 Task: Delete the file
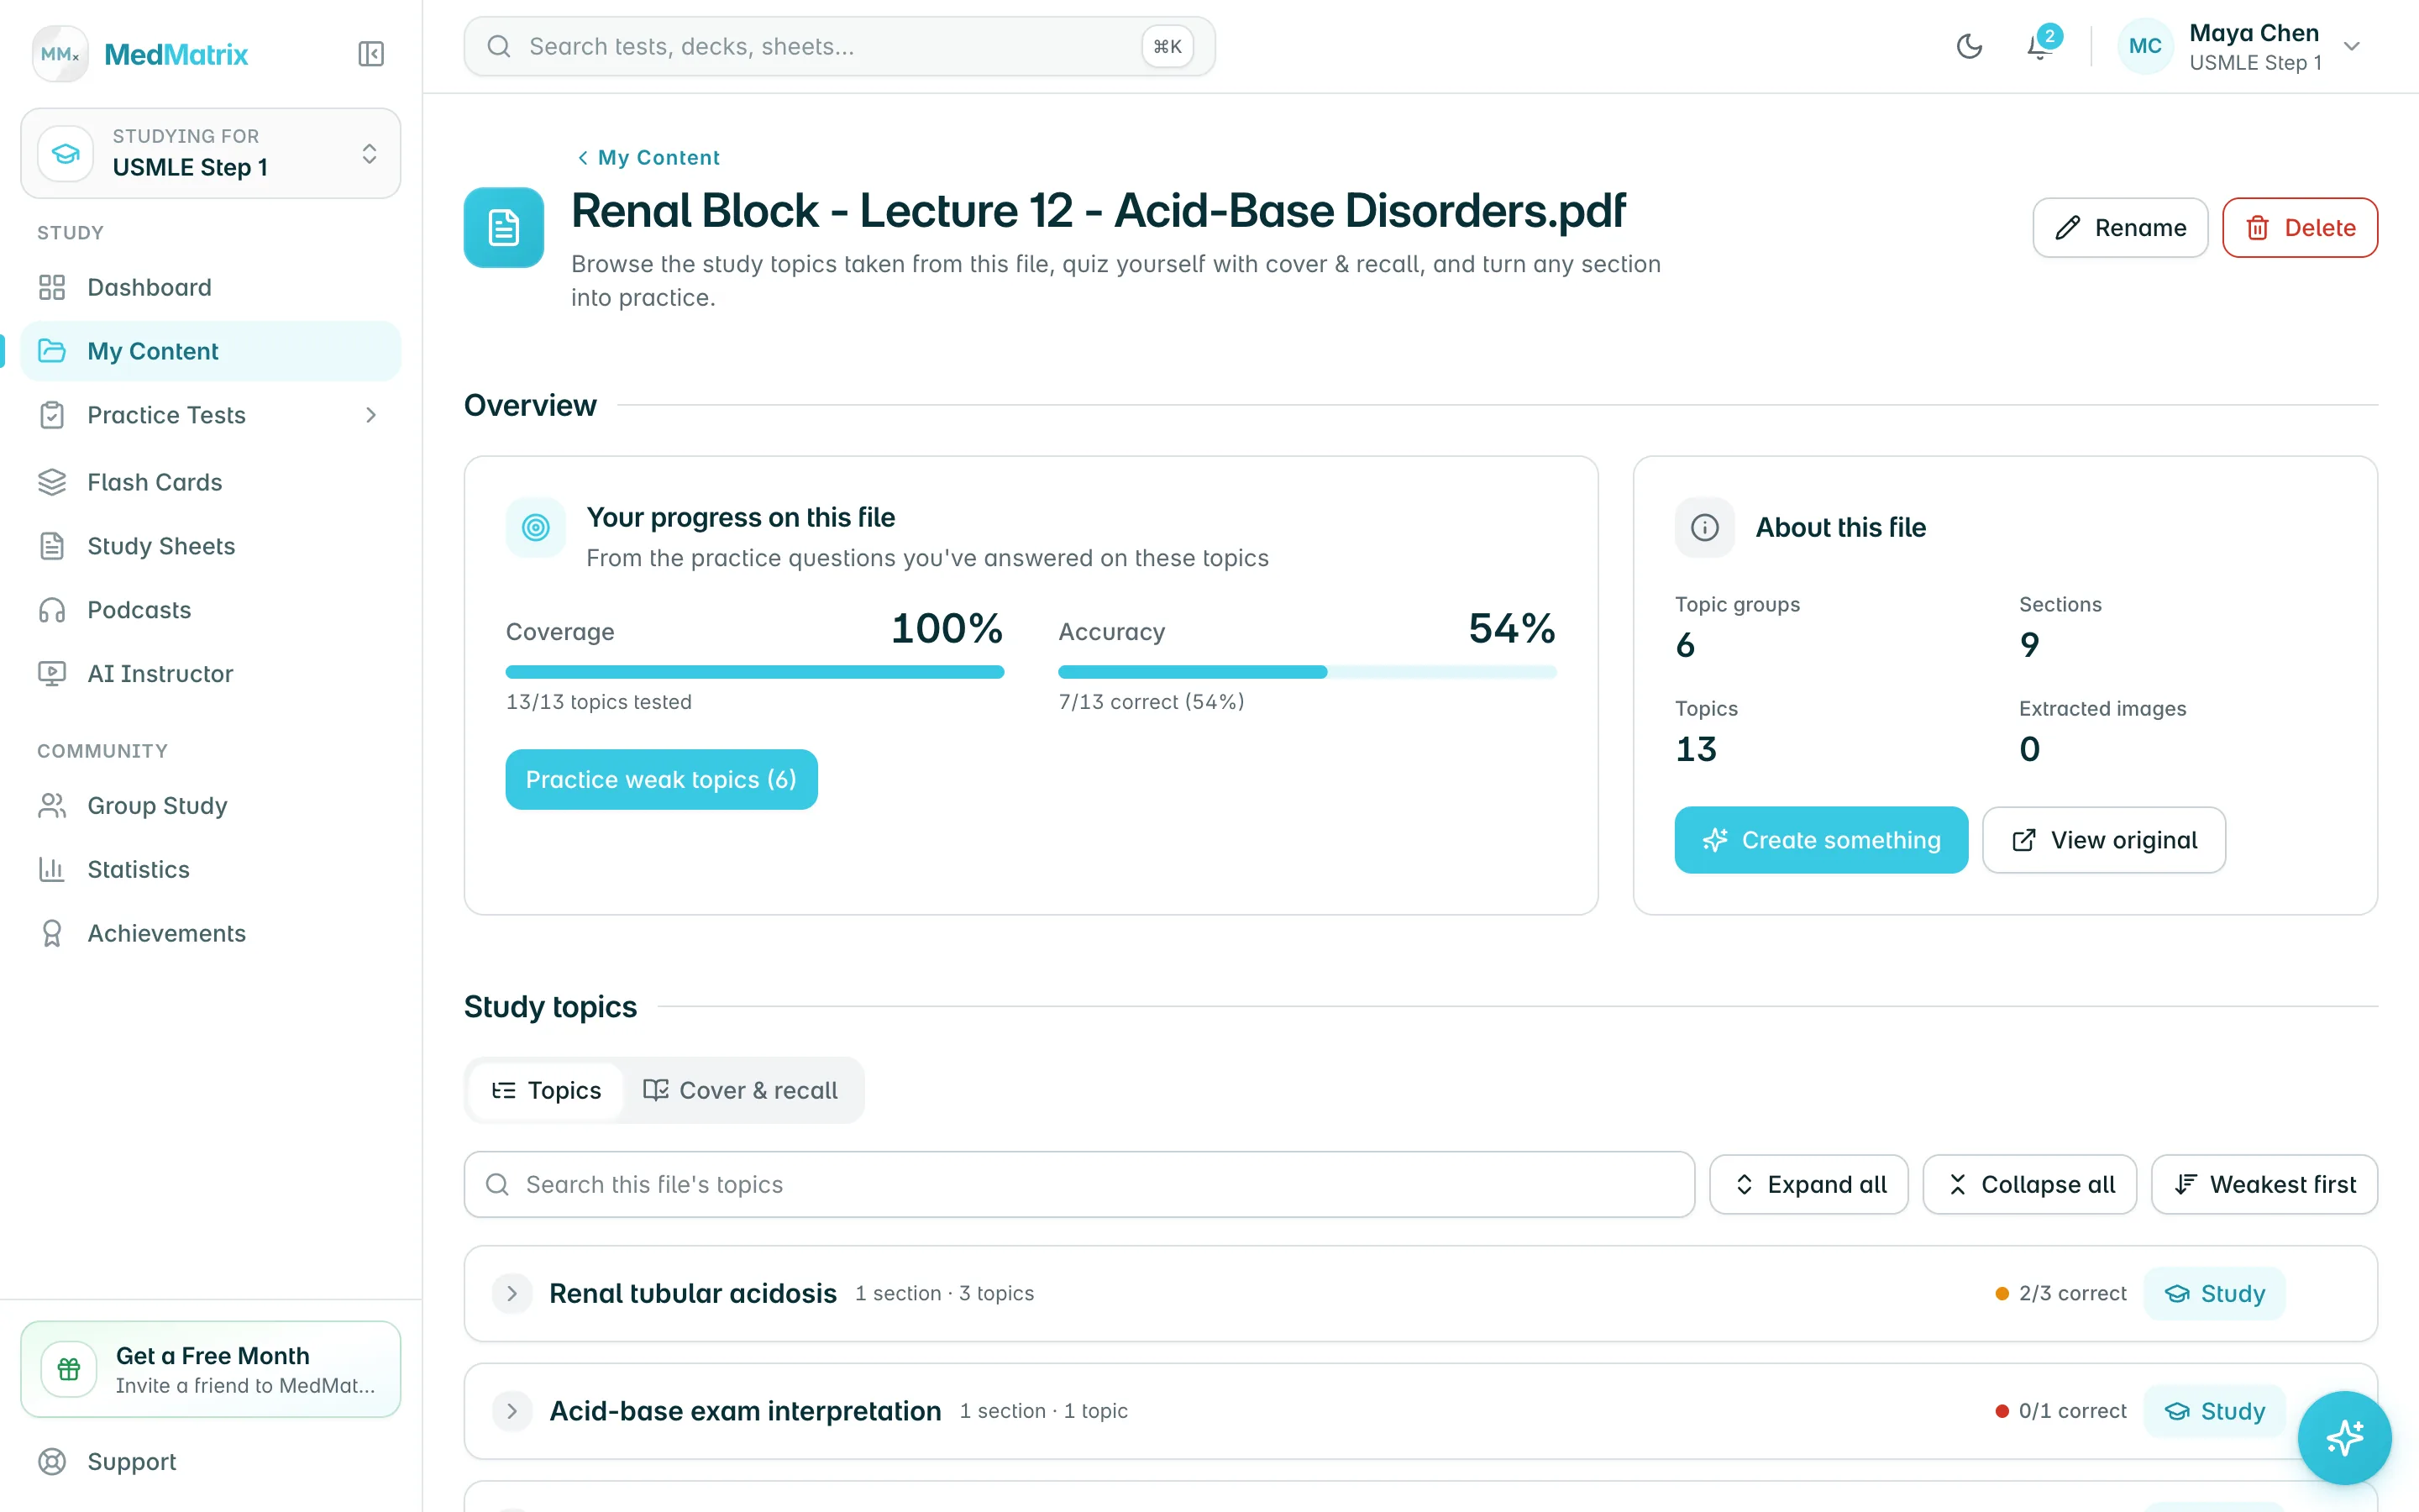coord(2300,228)
